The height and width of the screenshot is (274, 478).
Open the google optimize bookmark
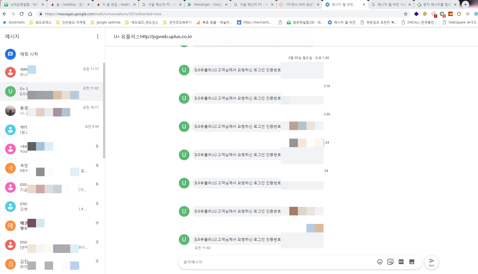[106, 22]
